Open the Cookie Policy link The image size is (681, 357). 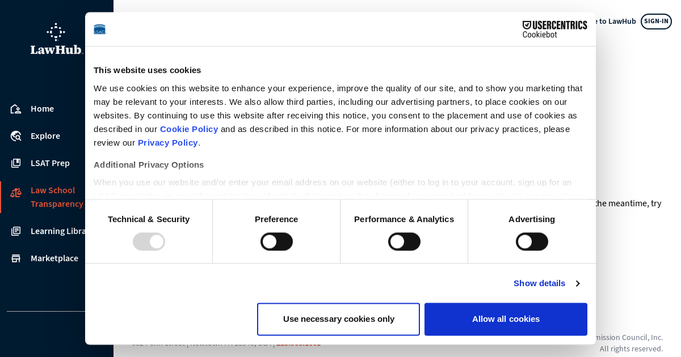point(189,129)
